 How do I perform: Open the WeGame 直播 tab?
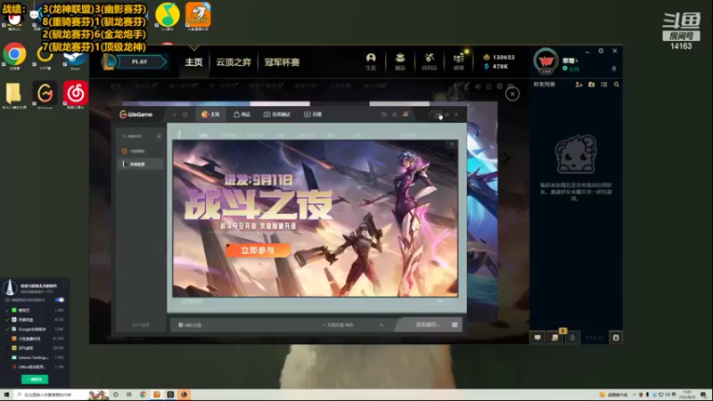click(313, 115)
